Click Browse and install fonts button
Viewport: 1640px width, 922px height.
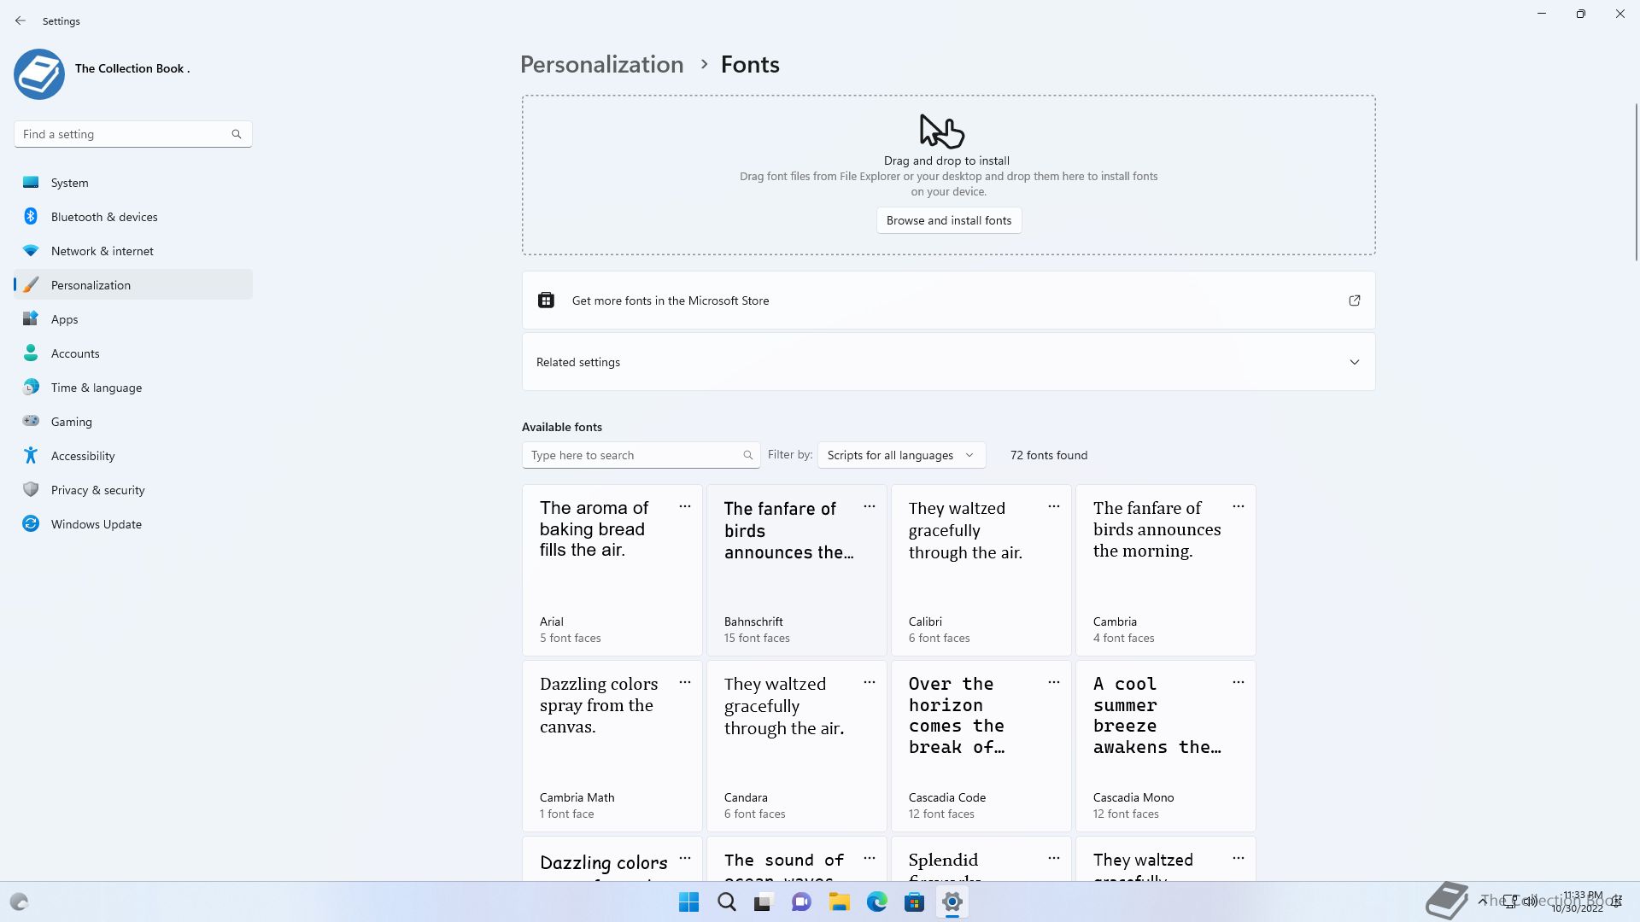click(x=949, y=220)
